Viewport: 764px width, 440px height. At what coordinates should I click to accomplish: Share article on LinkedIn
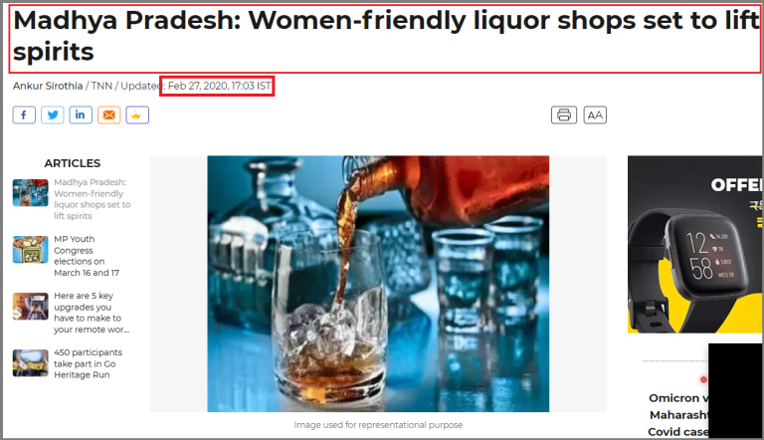pyautogui.click(x=81, y=115)
